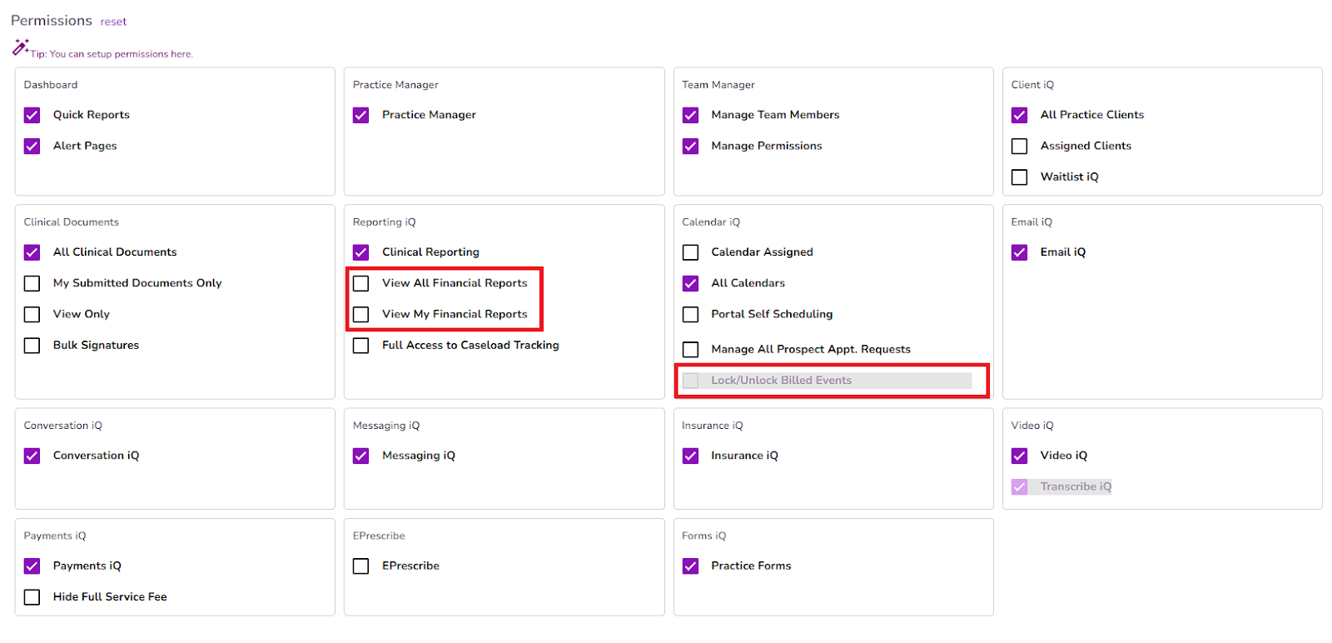
Task: Uncheck Manage Permissions checkbox
Action: click(690, 146)
